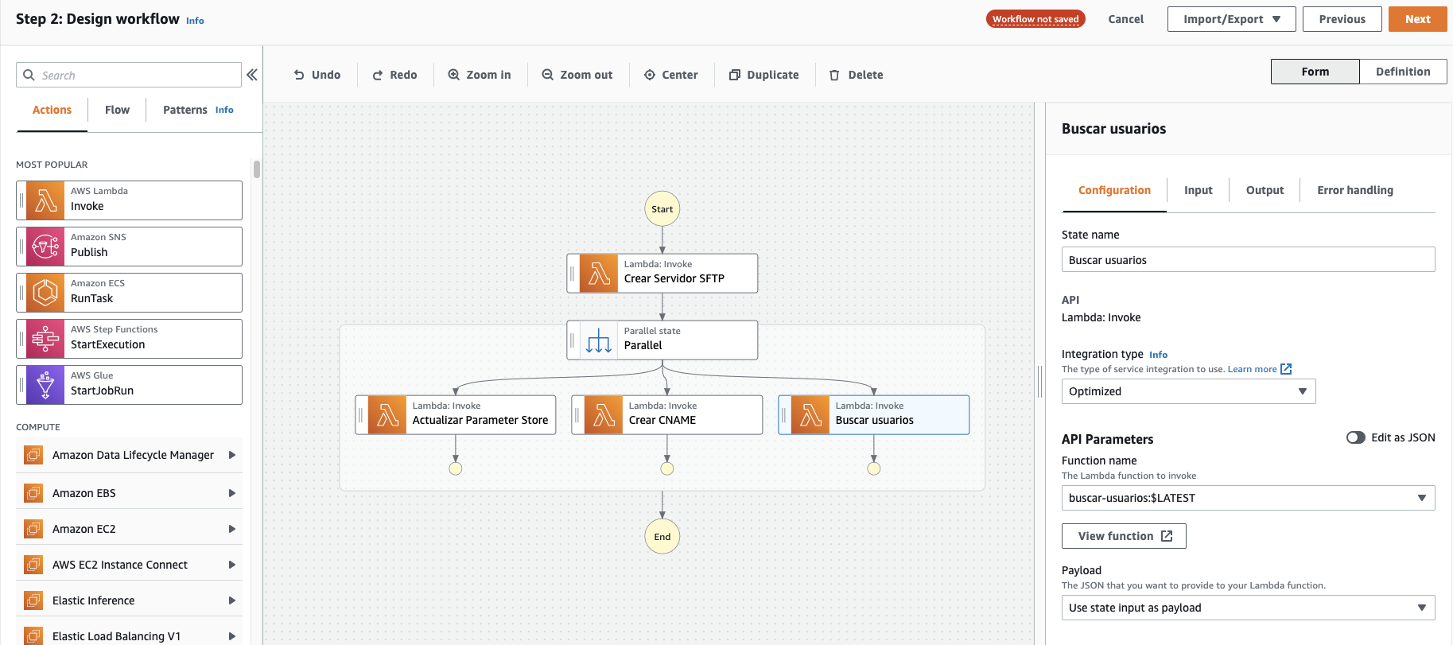The image size is (1453, 645).
Task: Expand the Amazon EC2 actions
Action: click(232, 529)
